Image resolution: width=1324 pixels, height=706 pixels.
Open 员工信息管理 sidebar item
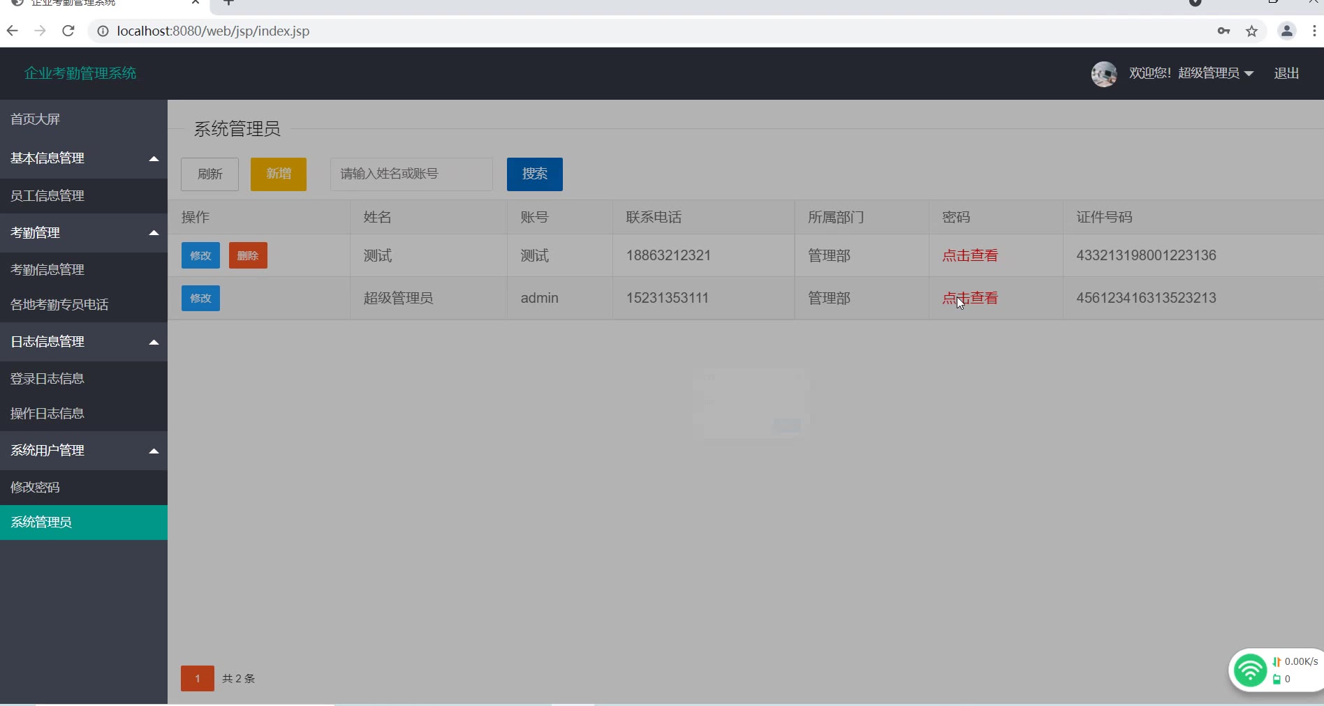[84, 196]
